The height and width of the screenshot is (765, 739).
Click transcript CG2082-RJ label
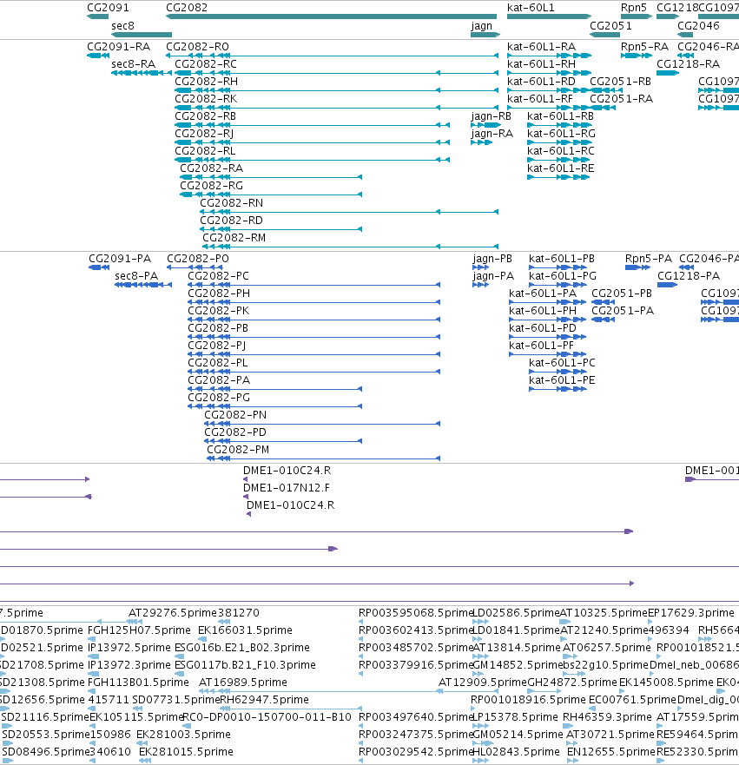point(204,134)
